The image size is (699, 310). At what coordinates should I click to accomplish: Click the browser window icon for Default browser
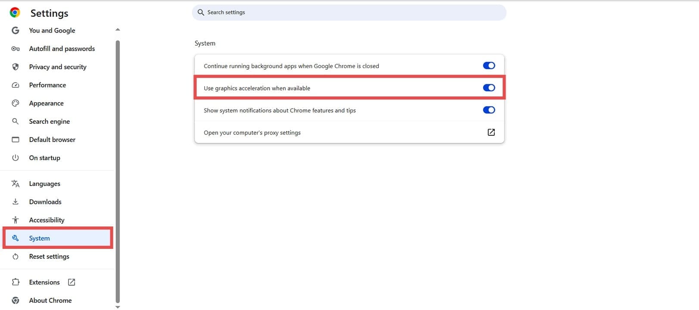pos(16,139)
